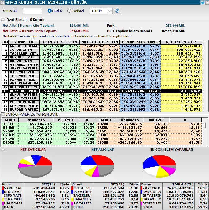Select the GCM YATIRIM M row
Image resolution: width=209 pixels, height=210 pixels.
102,106
